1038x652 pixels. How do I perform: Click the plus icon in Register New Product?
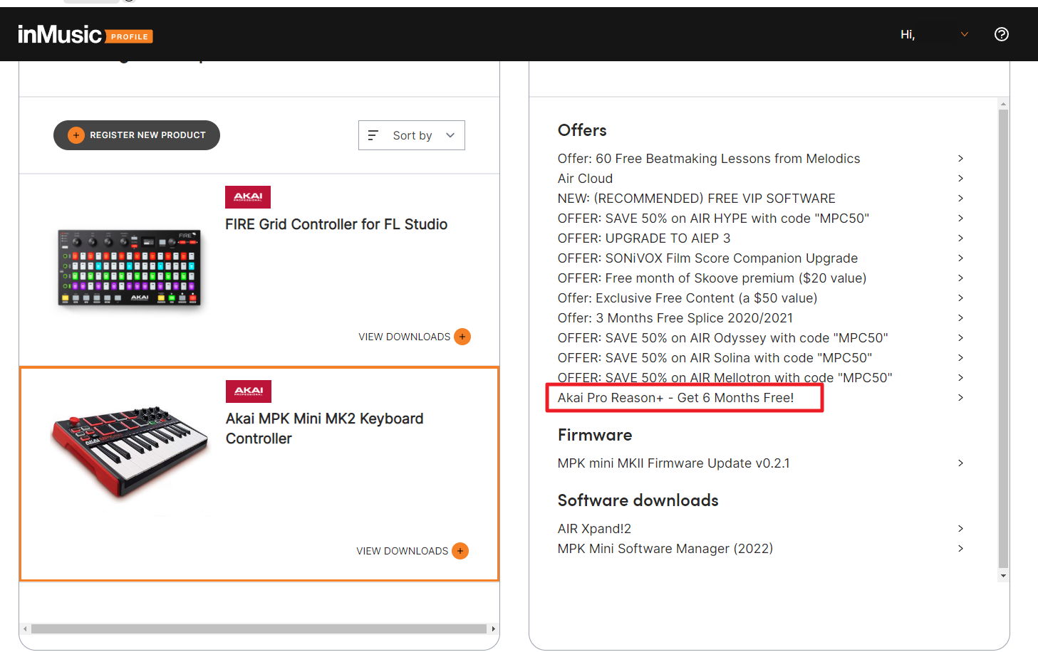click(76, 135)
